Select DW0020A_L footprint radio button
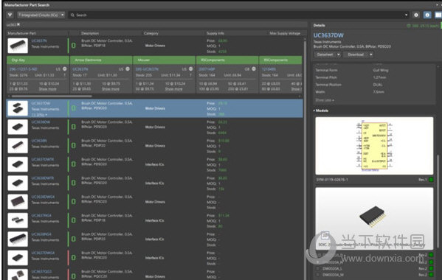 tap(318, 268)
